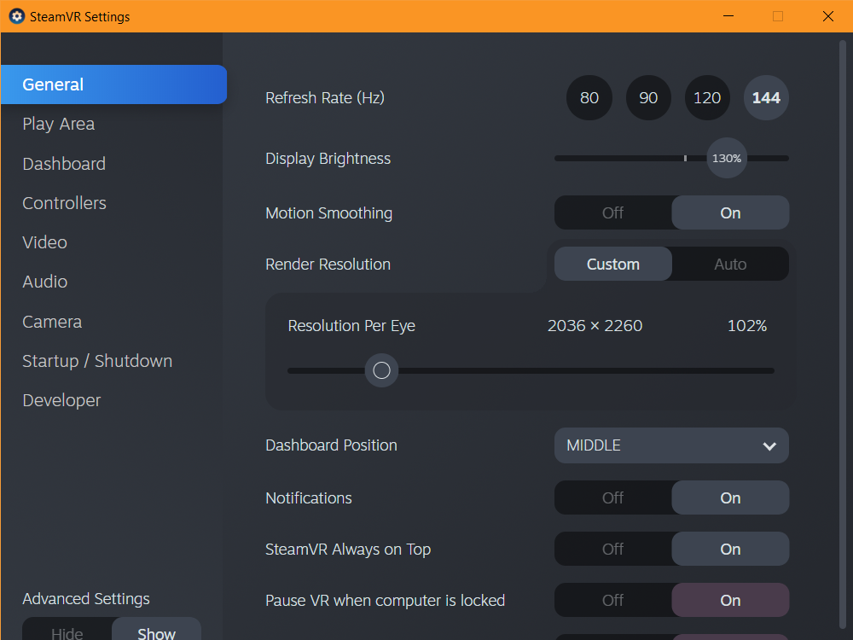Go to the Controllers settings tab
This screenshot has height=640, width=853.
65,203
